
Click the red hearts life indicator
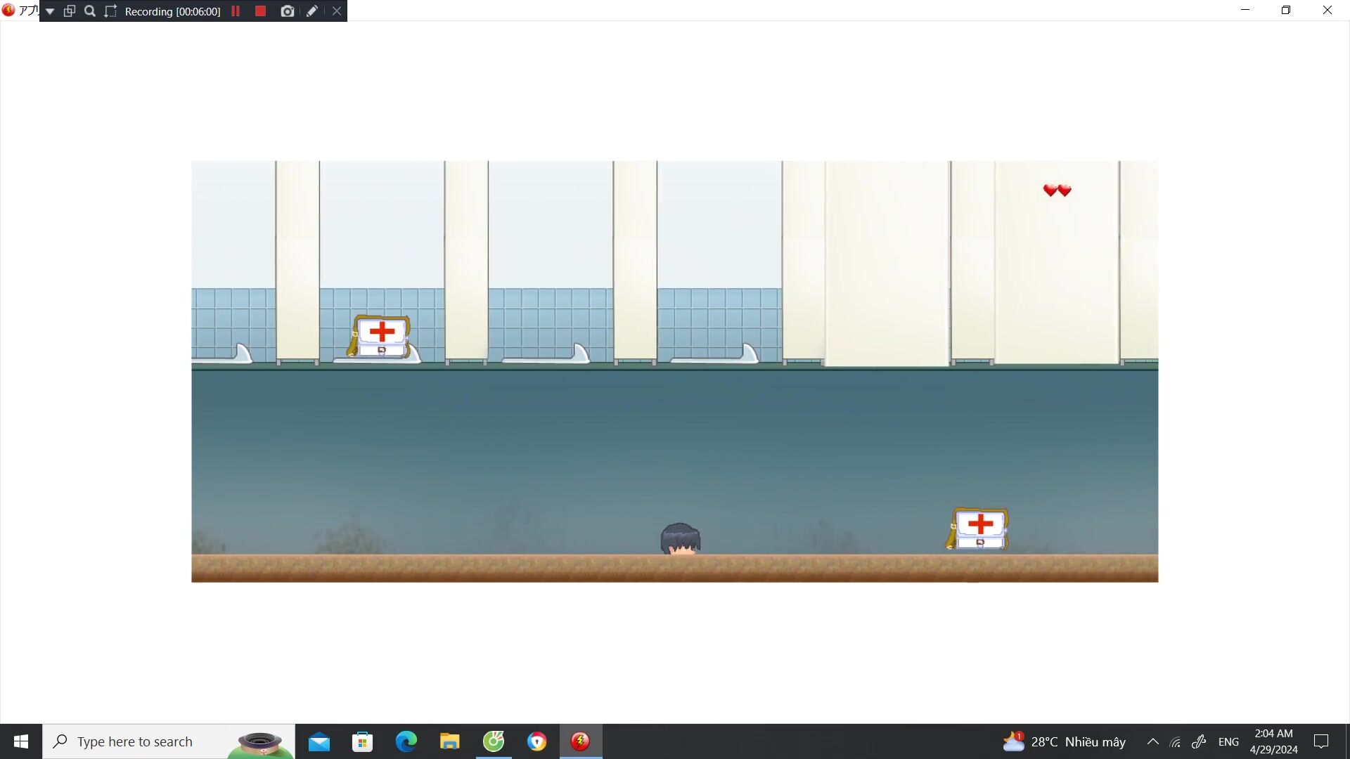(1057, 190)
